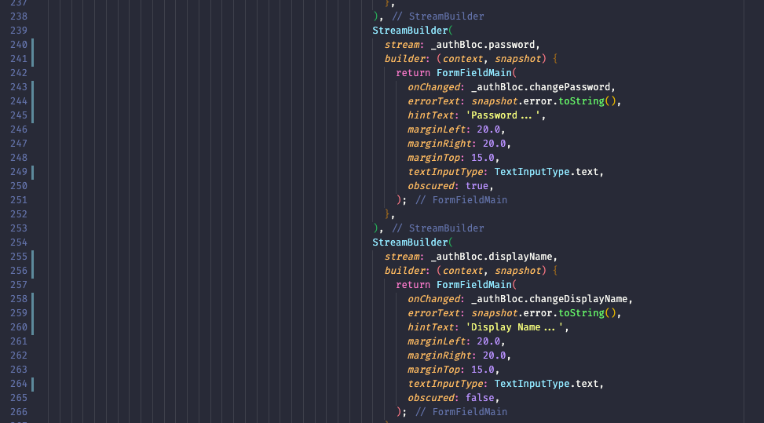The image size is (764, 423).
Task: Click '_authBloc.displayName' stream value
Action: (x=492, y=256)
